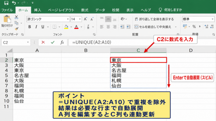Click the 何をしますか search box
This screenshot has height=121, width=216.
tap(170, 10)
